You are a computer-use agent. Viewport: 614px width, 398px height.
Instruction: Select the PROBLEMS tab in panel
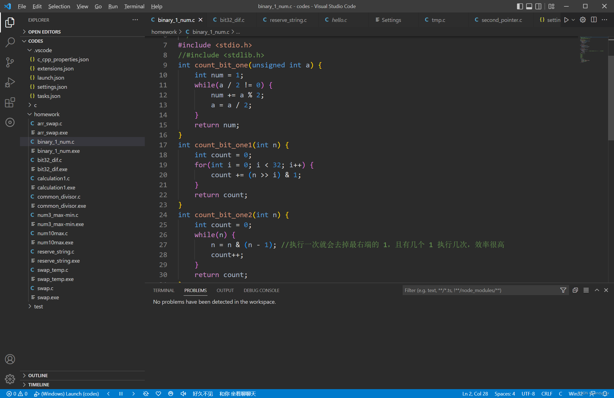(196, 290)
